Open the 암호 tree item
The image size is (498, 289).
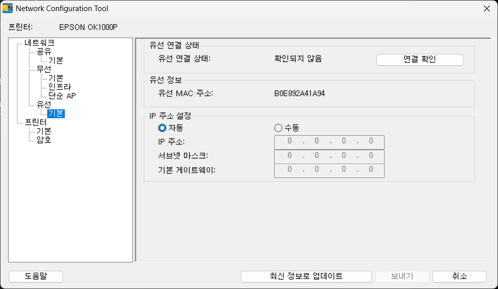[x=44, y=140]
